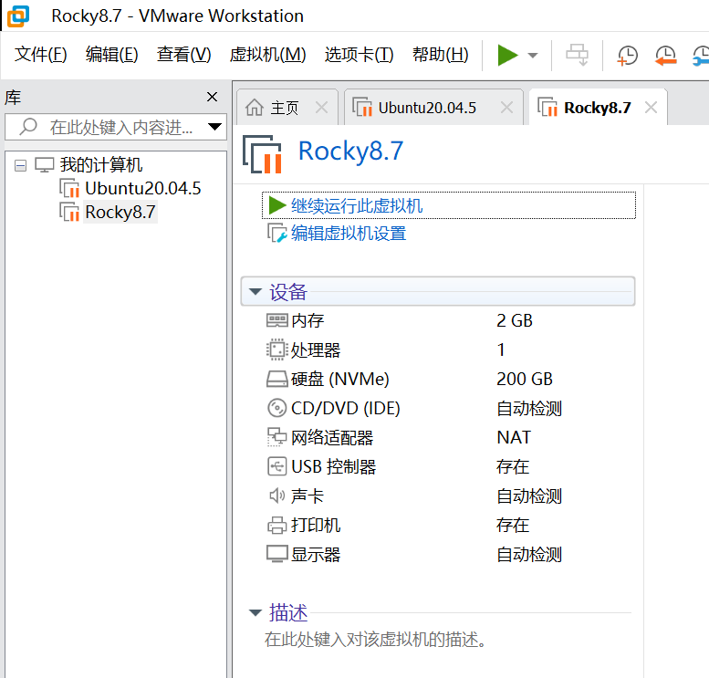Screen dimensions: 709x678
Task: Click the 网络适配器 network adapter icon
Action: click(x=276, y=437)
